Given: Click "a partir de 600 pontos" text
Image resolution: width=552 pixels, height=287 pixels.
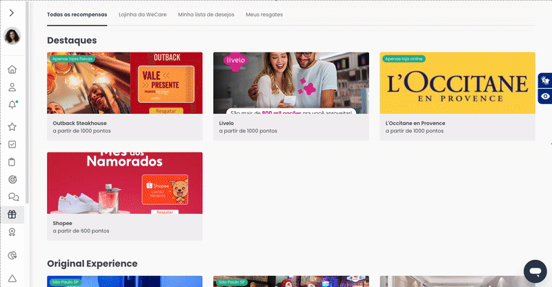Looking at the screenshot, I should tap(81, 231).
